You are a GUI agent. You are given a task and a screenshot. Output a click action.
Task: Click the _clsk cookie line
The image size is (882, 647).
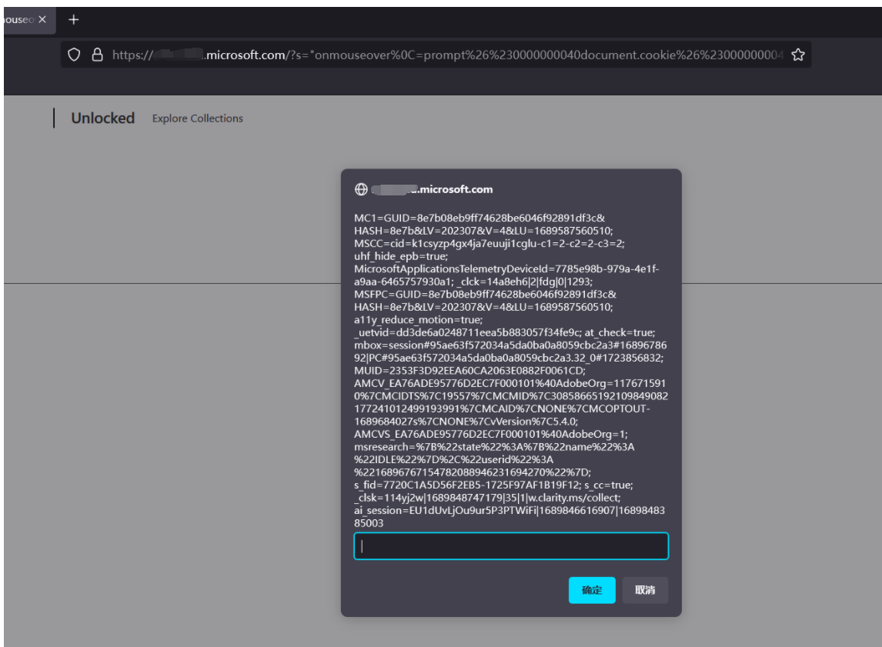coord(487,498)
